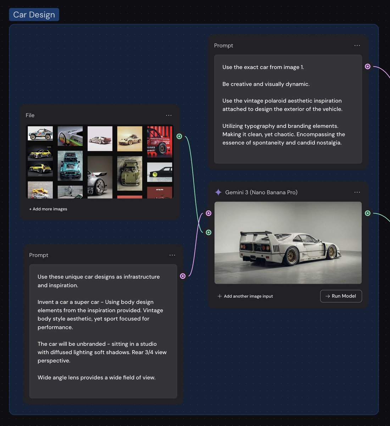Select the black sedan with yellow wheel thumbnail
The height and width of the screenshot is (426, 390).
point(160,172)
